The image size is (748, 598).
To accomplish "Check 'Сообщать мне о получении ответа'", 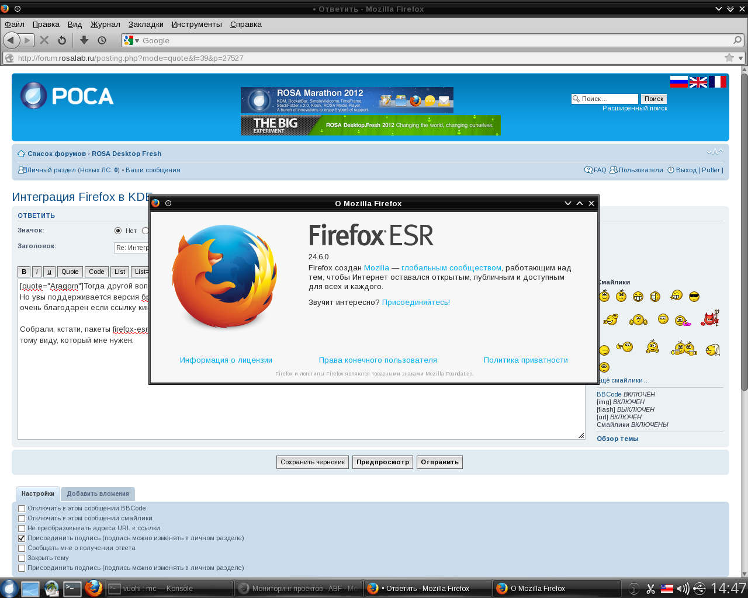I will (x=22, y=548).
